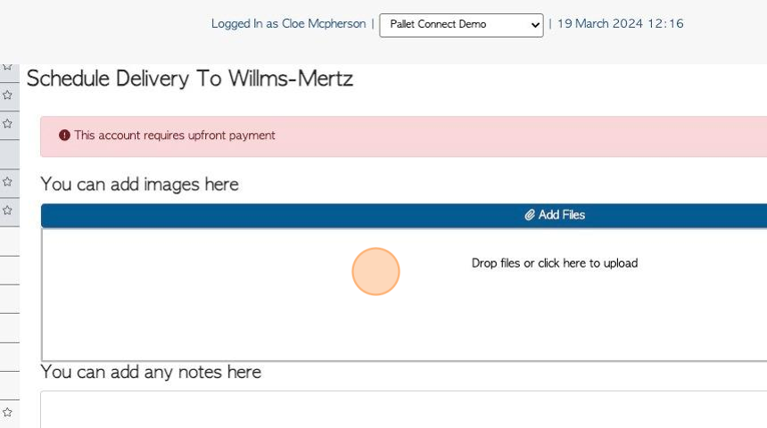Click the 19 March 2024 12:16 timestamp
The height and width of the screenshot is (428, 767).
click(x=620, y=24)
